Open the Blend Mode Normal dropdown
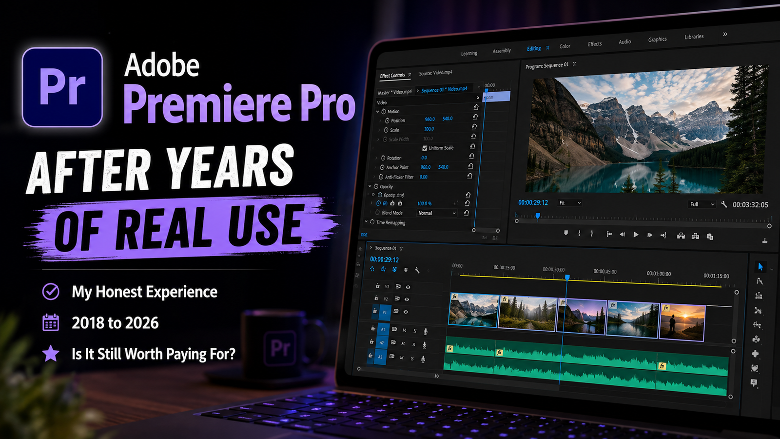This screenshot has height=439, width=780. pos(437,213)
